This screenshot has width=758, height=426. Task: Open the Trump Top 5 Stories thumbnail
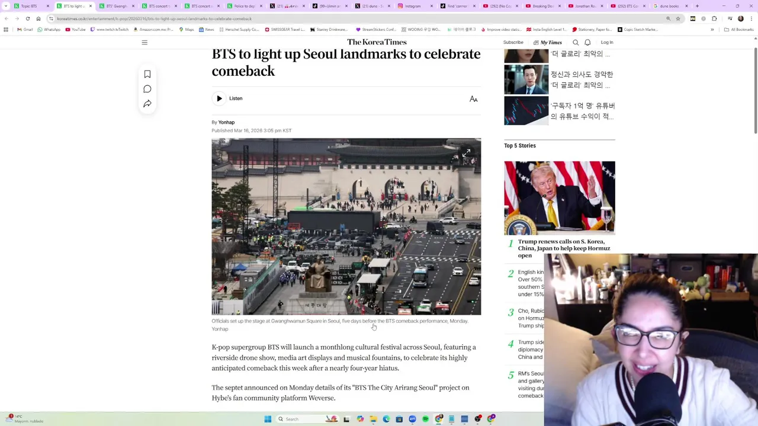[x=560, y=198]
